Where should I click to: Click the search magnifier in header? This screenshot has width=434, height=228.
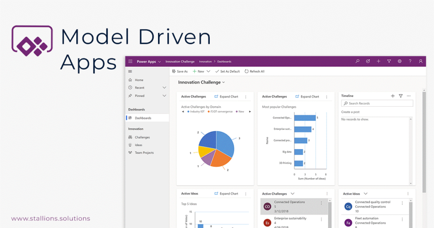coord(357,61)
